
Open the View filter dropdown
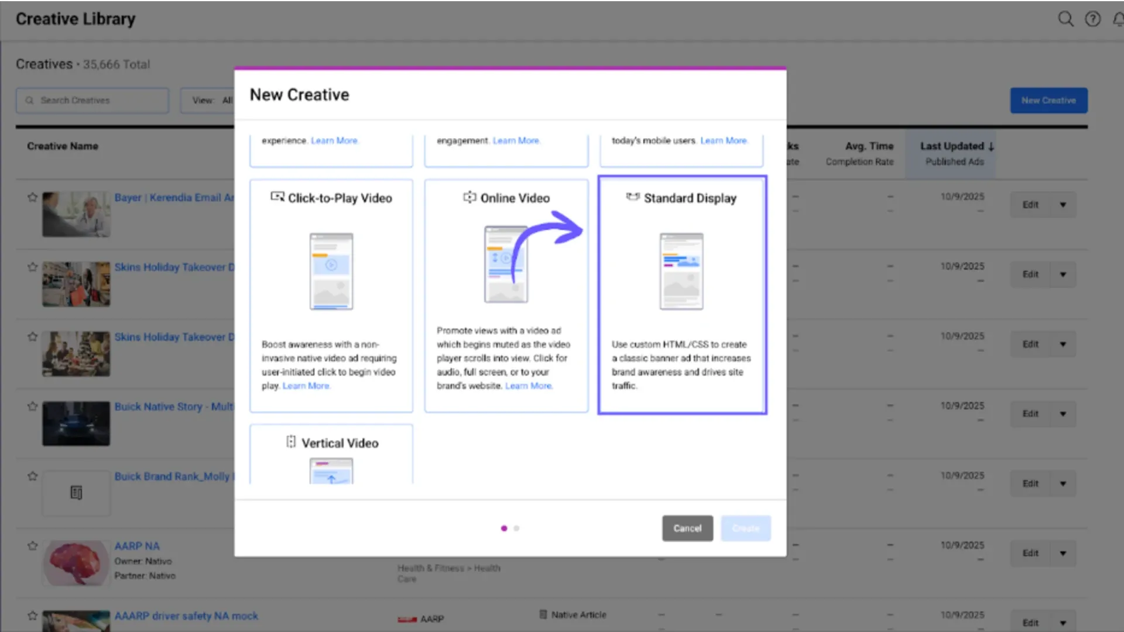point(211,101)
